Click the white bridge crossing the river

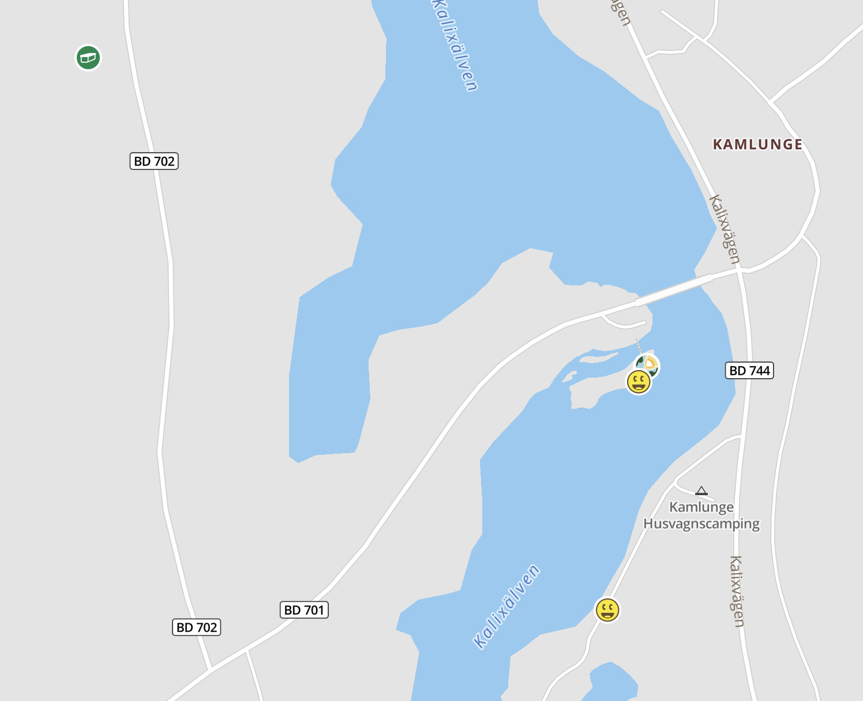(x=674, y=290)
